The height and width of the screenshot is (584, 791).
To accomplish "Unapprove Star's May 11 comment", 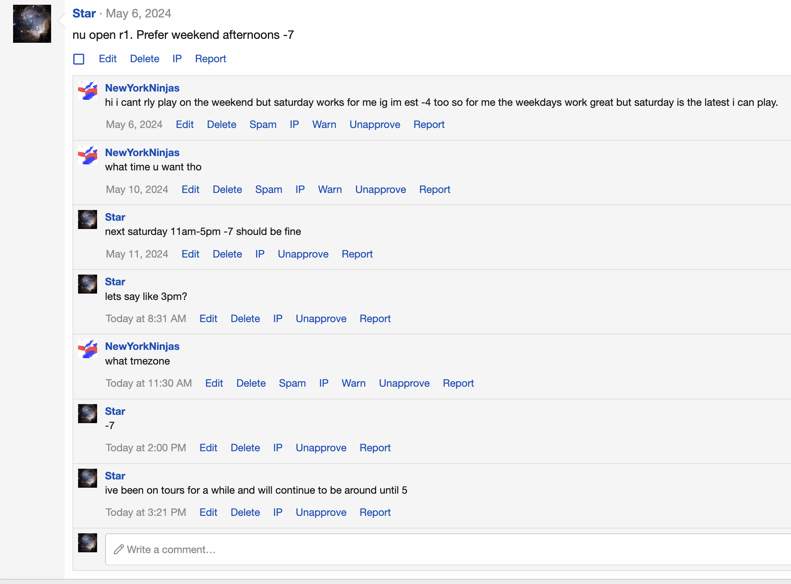I will pos(303,254).
